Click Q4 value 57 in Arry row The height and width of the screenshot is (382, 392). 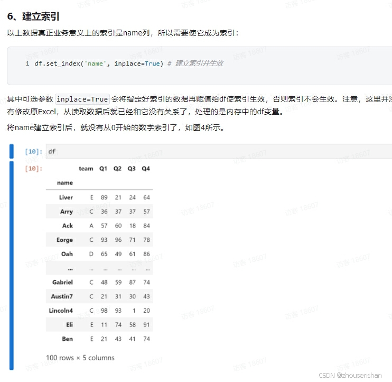pos(146,212)
